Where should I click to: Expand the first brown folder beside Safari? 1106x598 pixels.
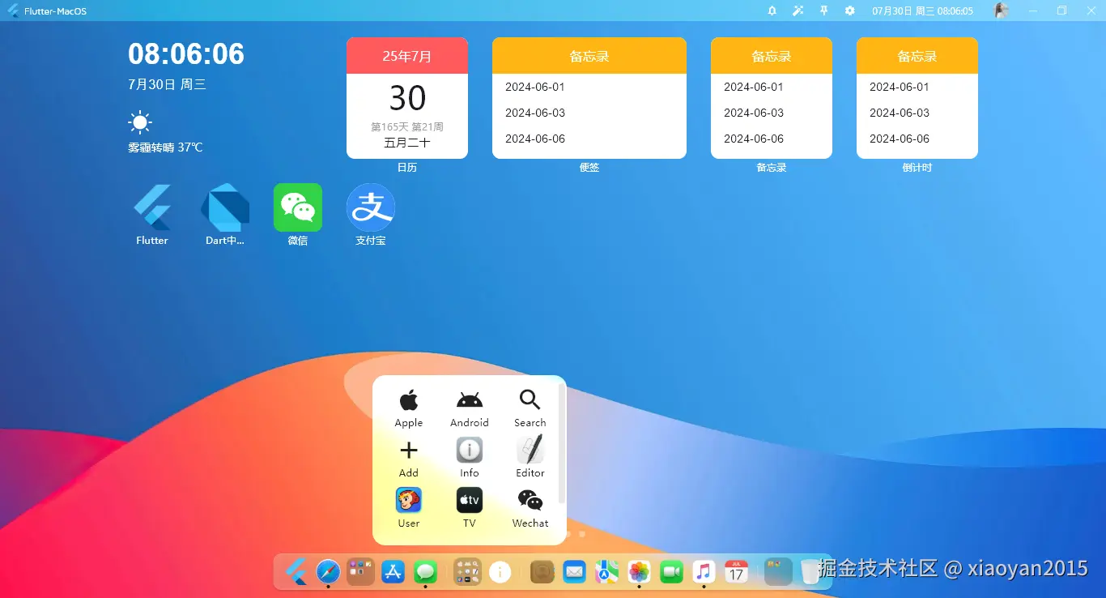pyautogui.click(x=360, y=571)
